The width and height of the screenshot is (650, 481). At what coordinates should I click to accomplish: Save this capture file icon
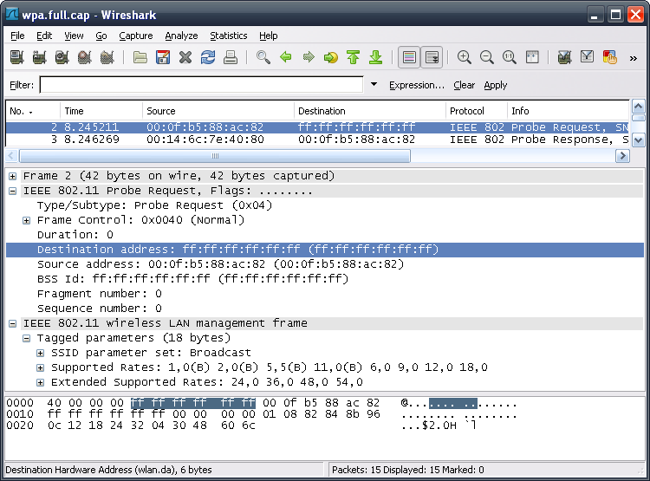[x=163, y=57]
